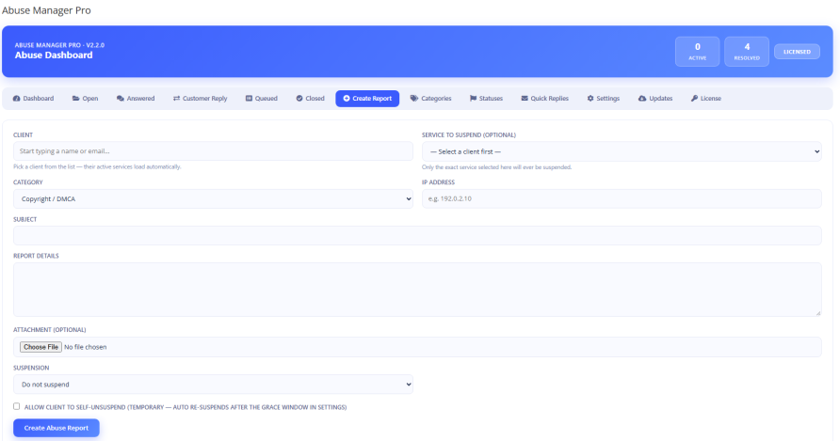Click the 'No file chosen' text
Image resolution: width=840 pixels, height=441 pixels.
[85, 347]
